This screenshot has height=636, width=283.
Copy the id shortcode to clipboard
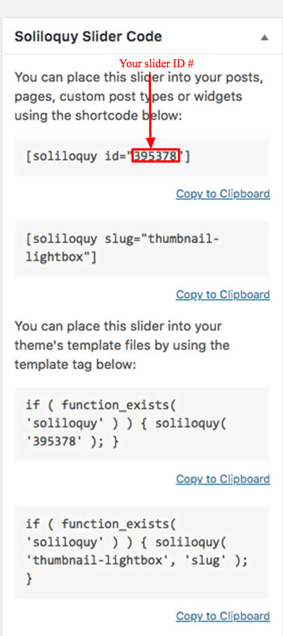click(223, 194)
